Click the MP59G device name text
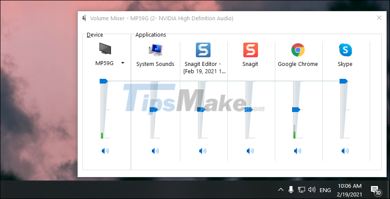Image resolution: width=390 pixels, height=199 pixels. 104,63
